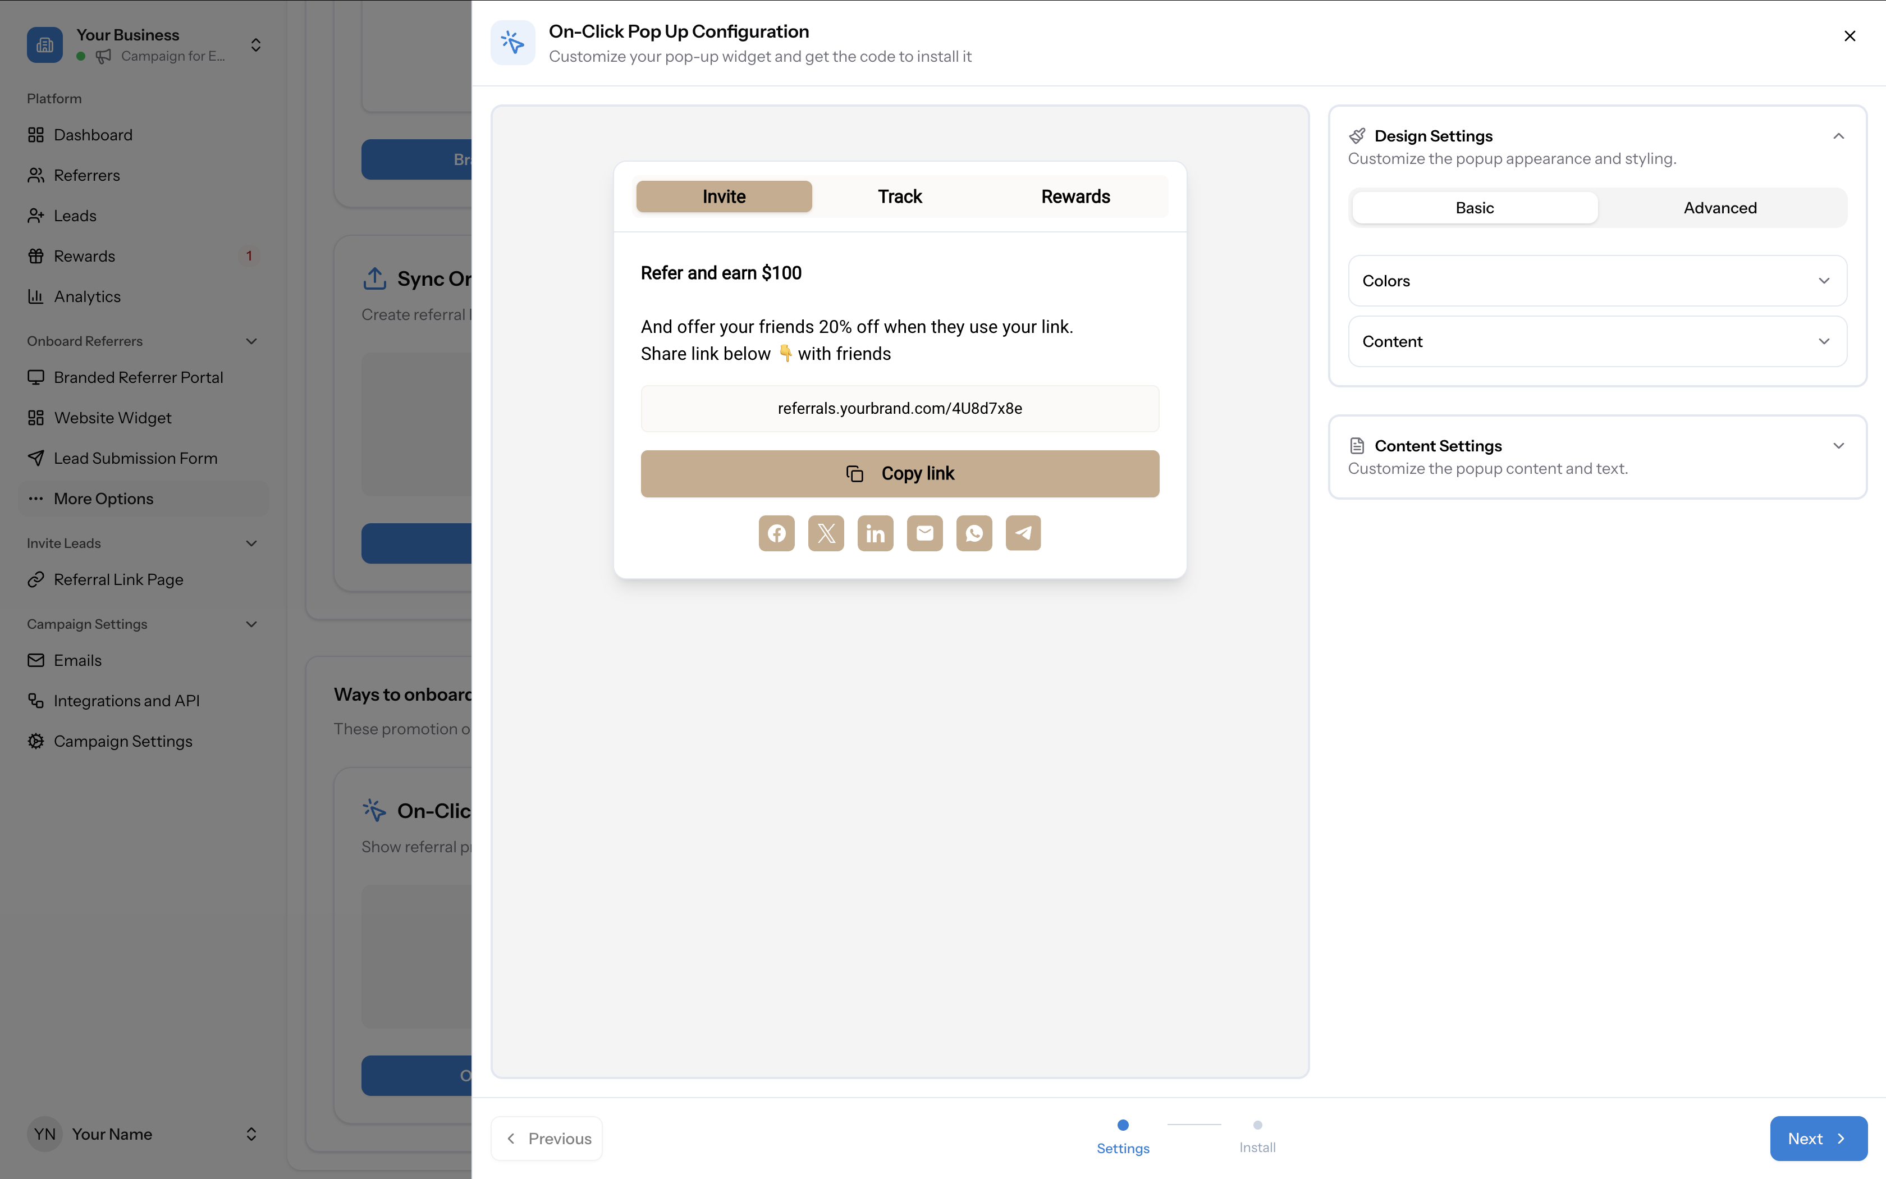Select Basic design settings mode
Screen dimensions: 1886x1179
tap(1474, 207)
